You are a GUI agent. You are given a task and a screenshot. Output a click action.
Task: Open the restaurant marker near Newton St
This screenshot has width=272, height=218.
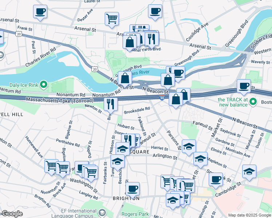pos(111,105)
